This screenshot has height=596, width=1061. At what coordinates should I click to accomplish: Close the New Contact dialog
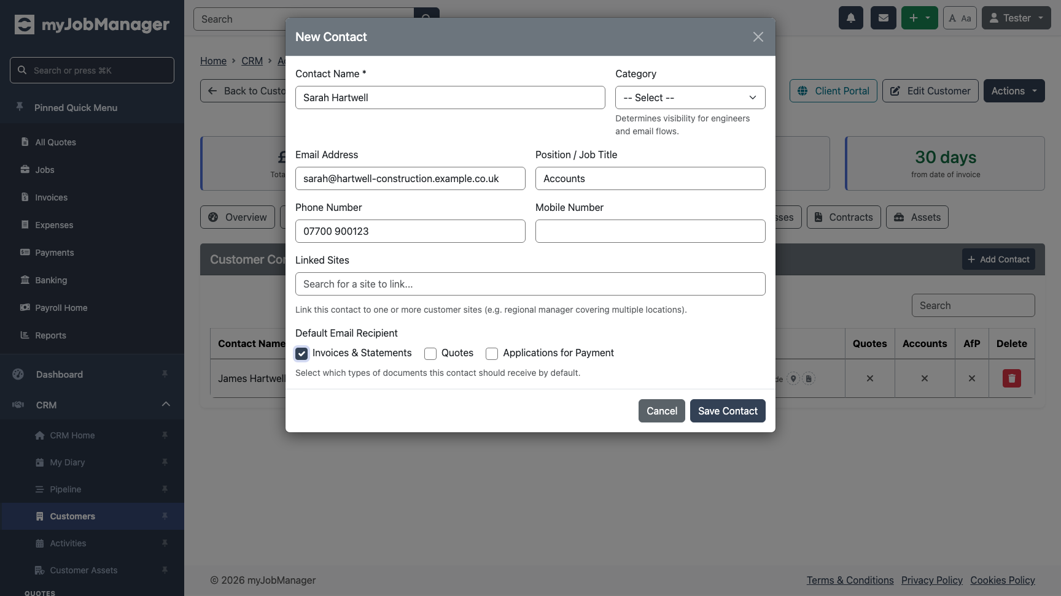[758, 37]
